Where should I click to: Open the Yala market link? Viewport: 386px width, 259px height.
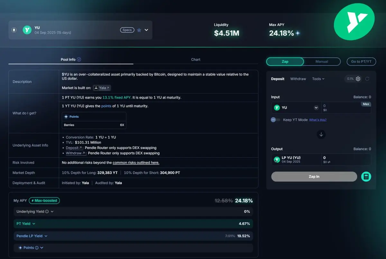pos(102,88)
